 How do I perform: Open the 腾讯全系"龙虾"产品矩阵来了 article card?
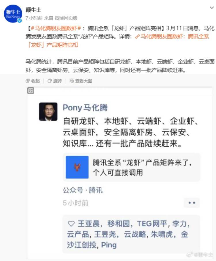(x=132, y=167)
